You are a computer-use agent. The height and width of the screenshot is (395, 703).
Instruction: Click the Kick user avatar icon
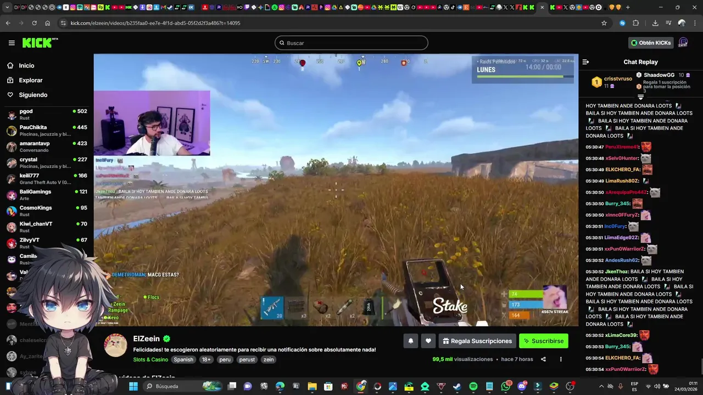pyautogui.click(x=683, y=43)
